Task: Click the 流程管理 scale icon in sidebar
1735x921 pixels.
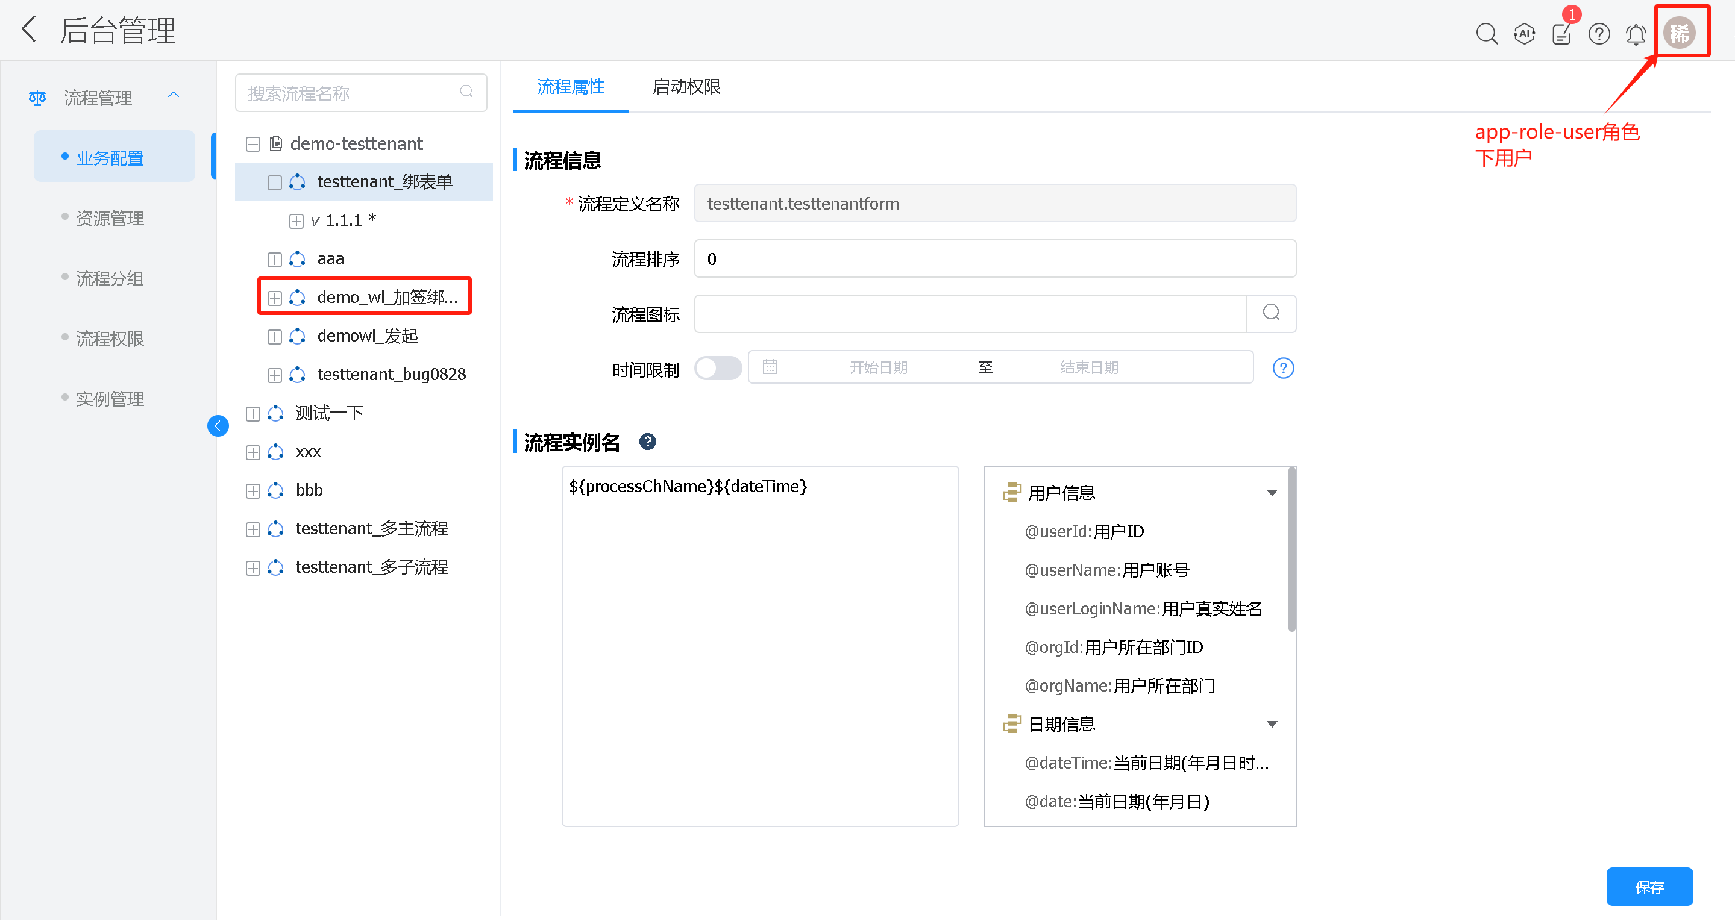Action: 37,97
